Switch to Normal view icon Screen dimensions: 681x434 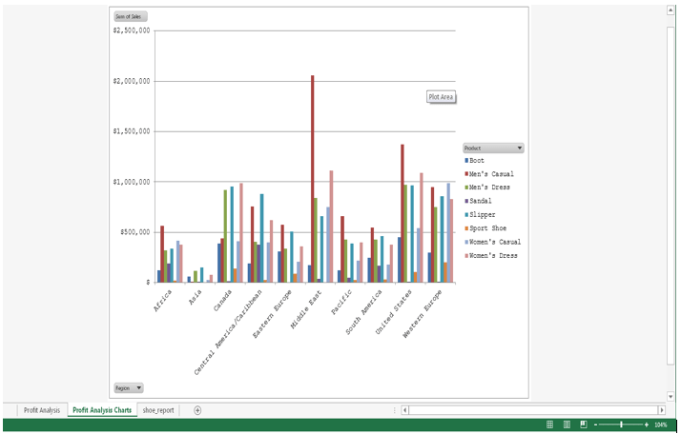pyautogui.click(x=549, y=424)
